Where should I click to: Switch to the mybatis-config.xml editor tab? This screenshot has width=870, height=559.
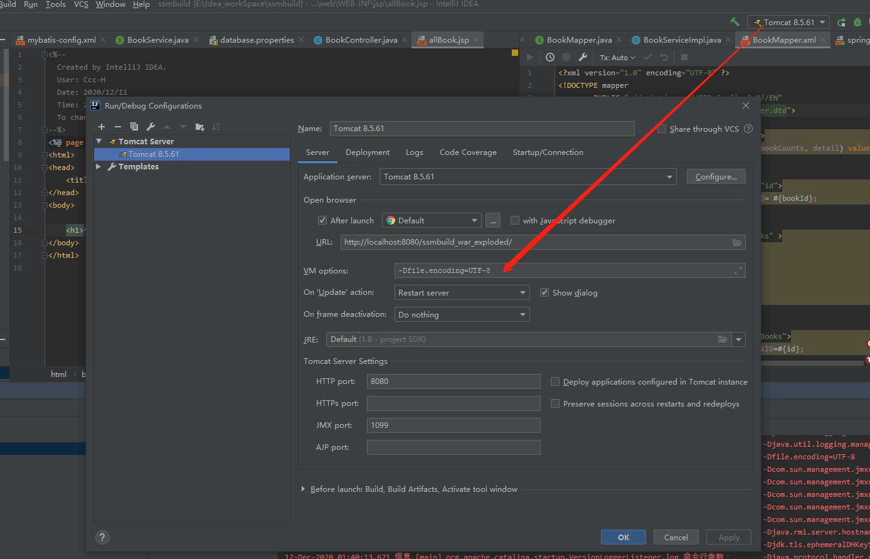(x=60, y=40)
